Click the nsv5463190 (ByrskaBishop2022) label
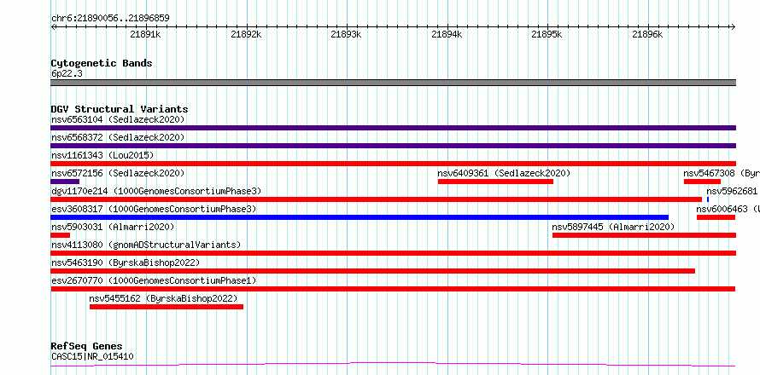The image size is (760, 375). tap(126, 262)
